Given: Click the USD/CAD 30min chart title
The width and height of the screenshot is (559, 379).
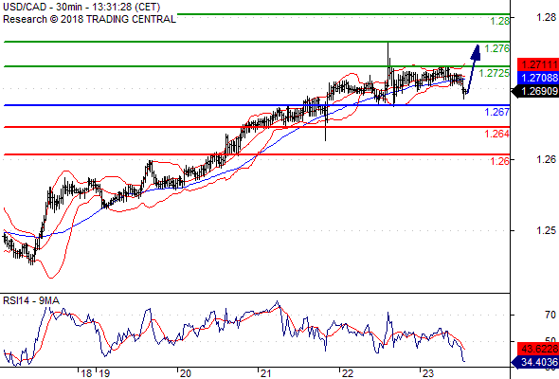Looking at the screenshot, I should coord(81,7).
